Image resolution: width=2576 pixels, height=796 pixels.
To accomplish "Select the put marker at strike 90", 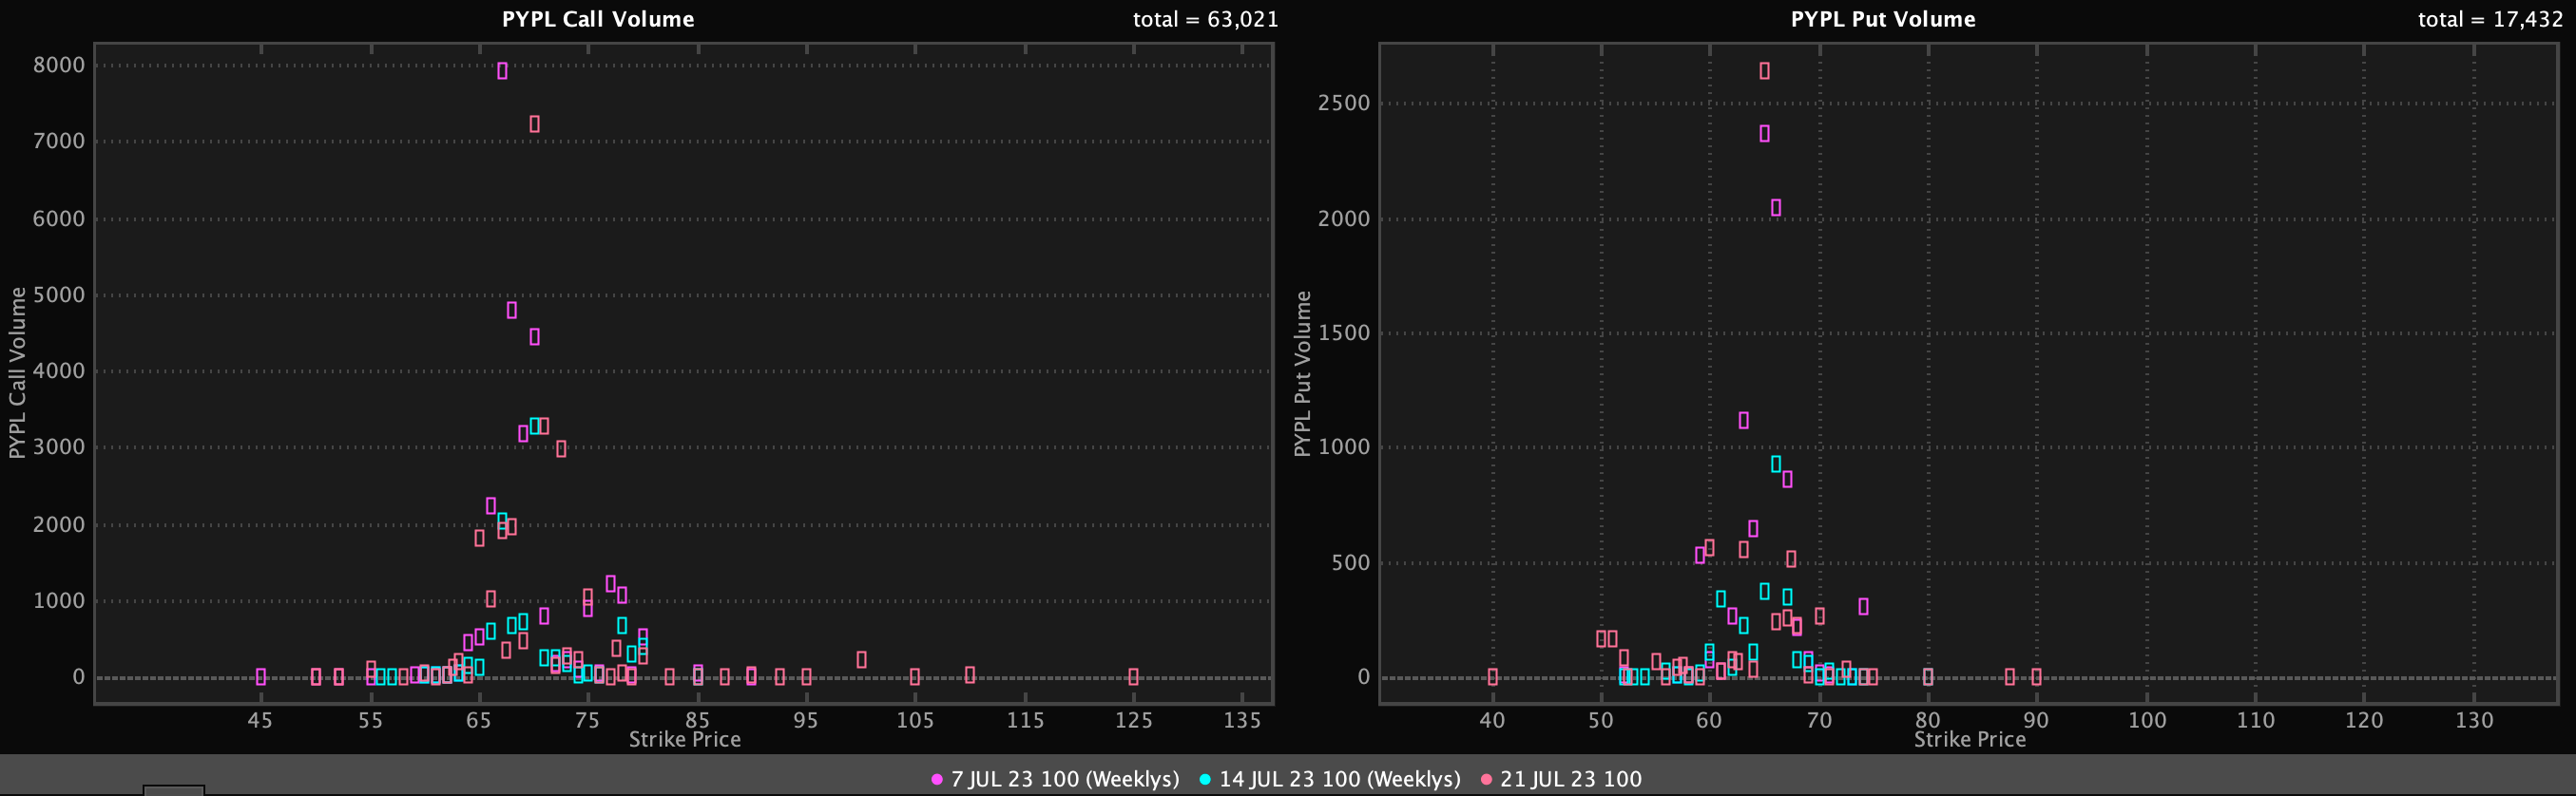I will point(2036,676).
